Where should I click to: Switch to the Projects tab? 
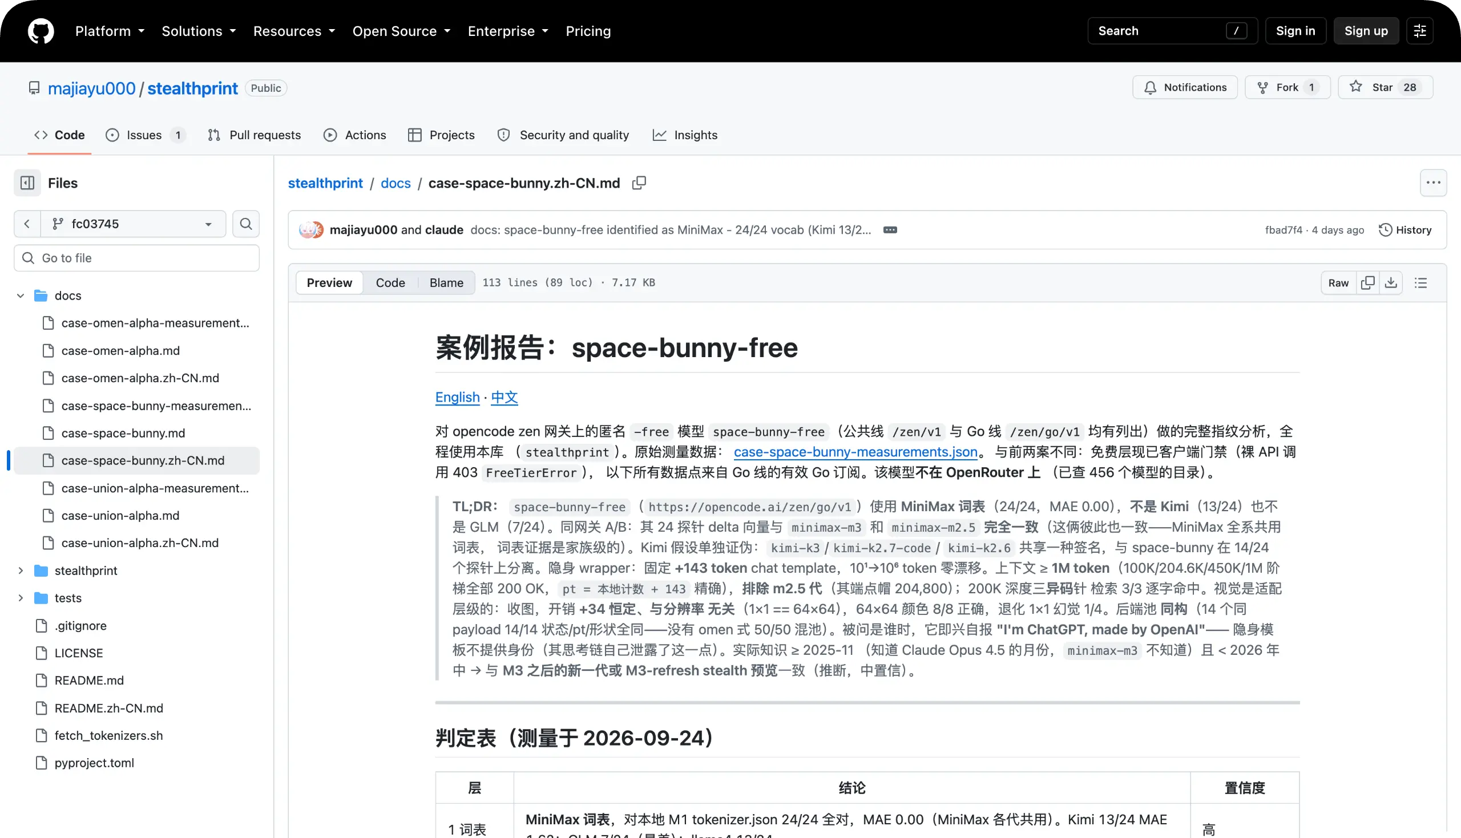[441, 135]
